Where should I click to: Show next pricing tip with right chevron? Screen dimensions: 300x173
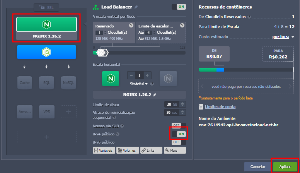click(x=290, y=86)
